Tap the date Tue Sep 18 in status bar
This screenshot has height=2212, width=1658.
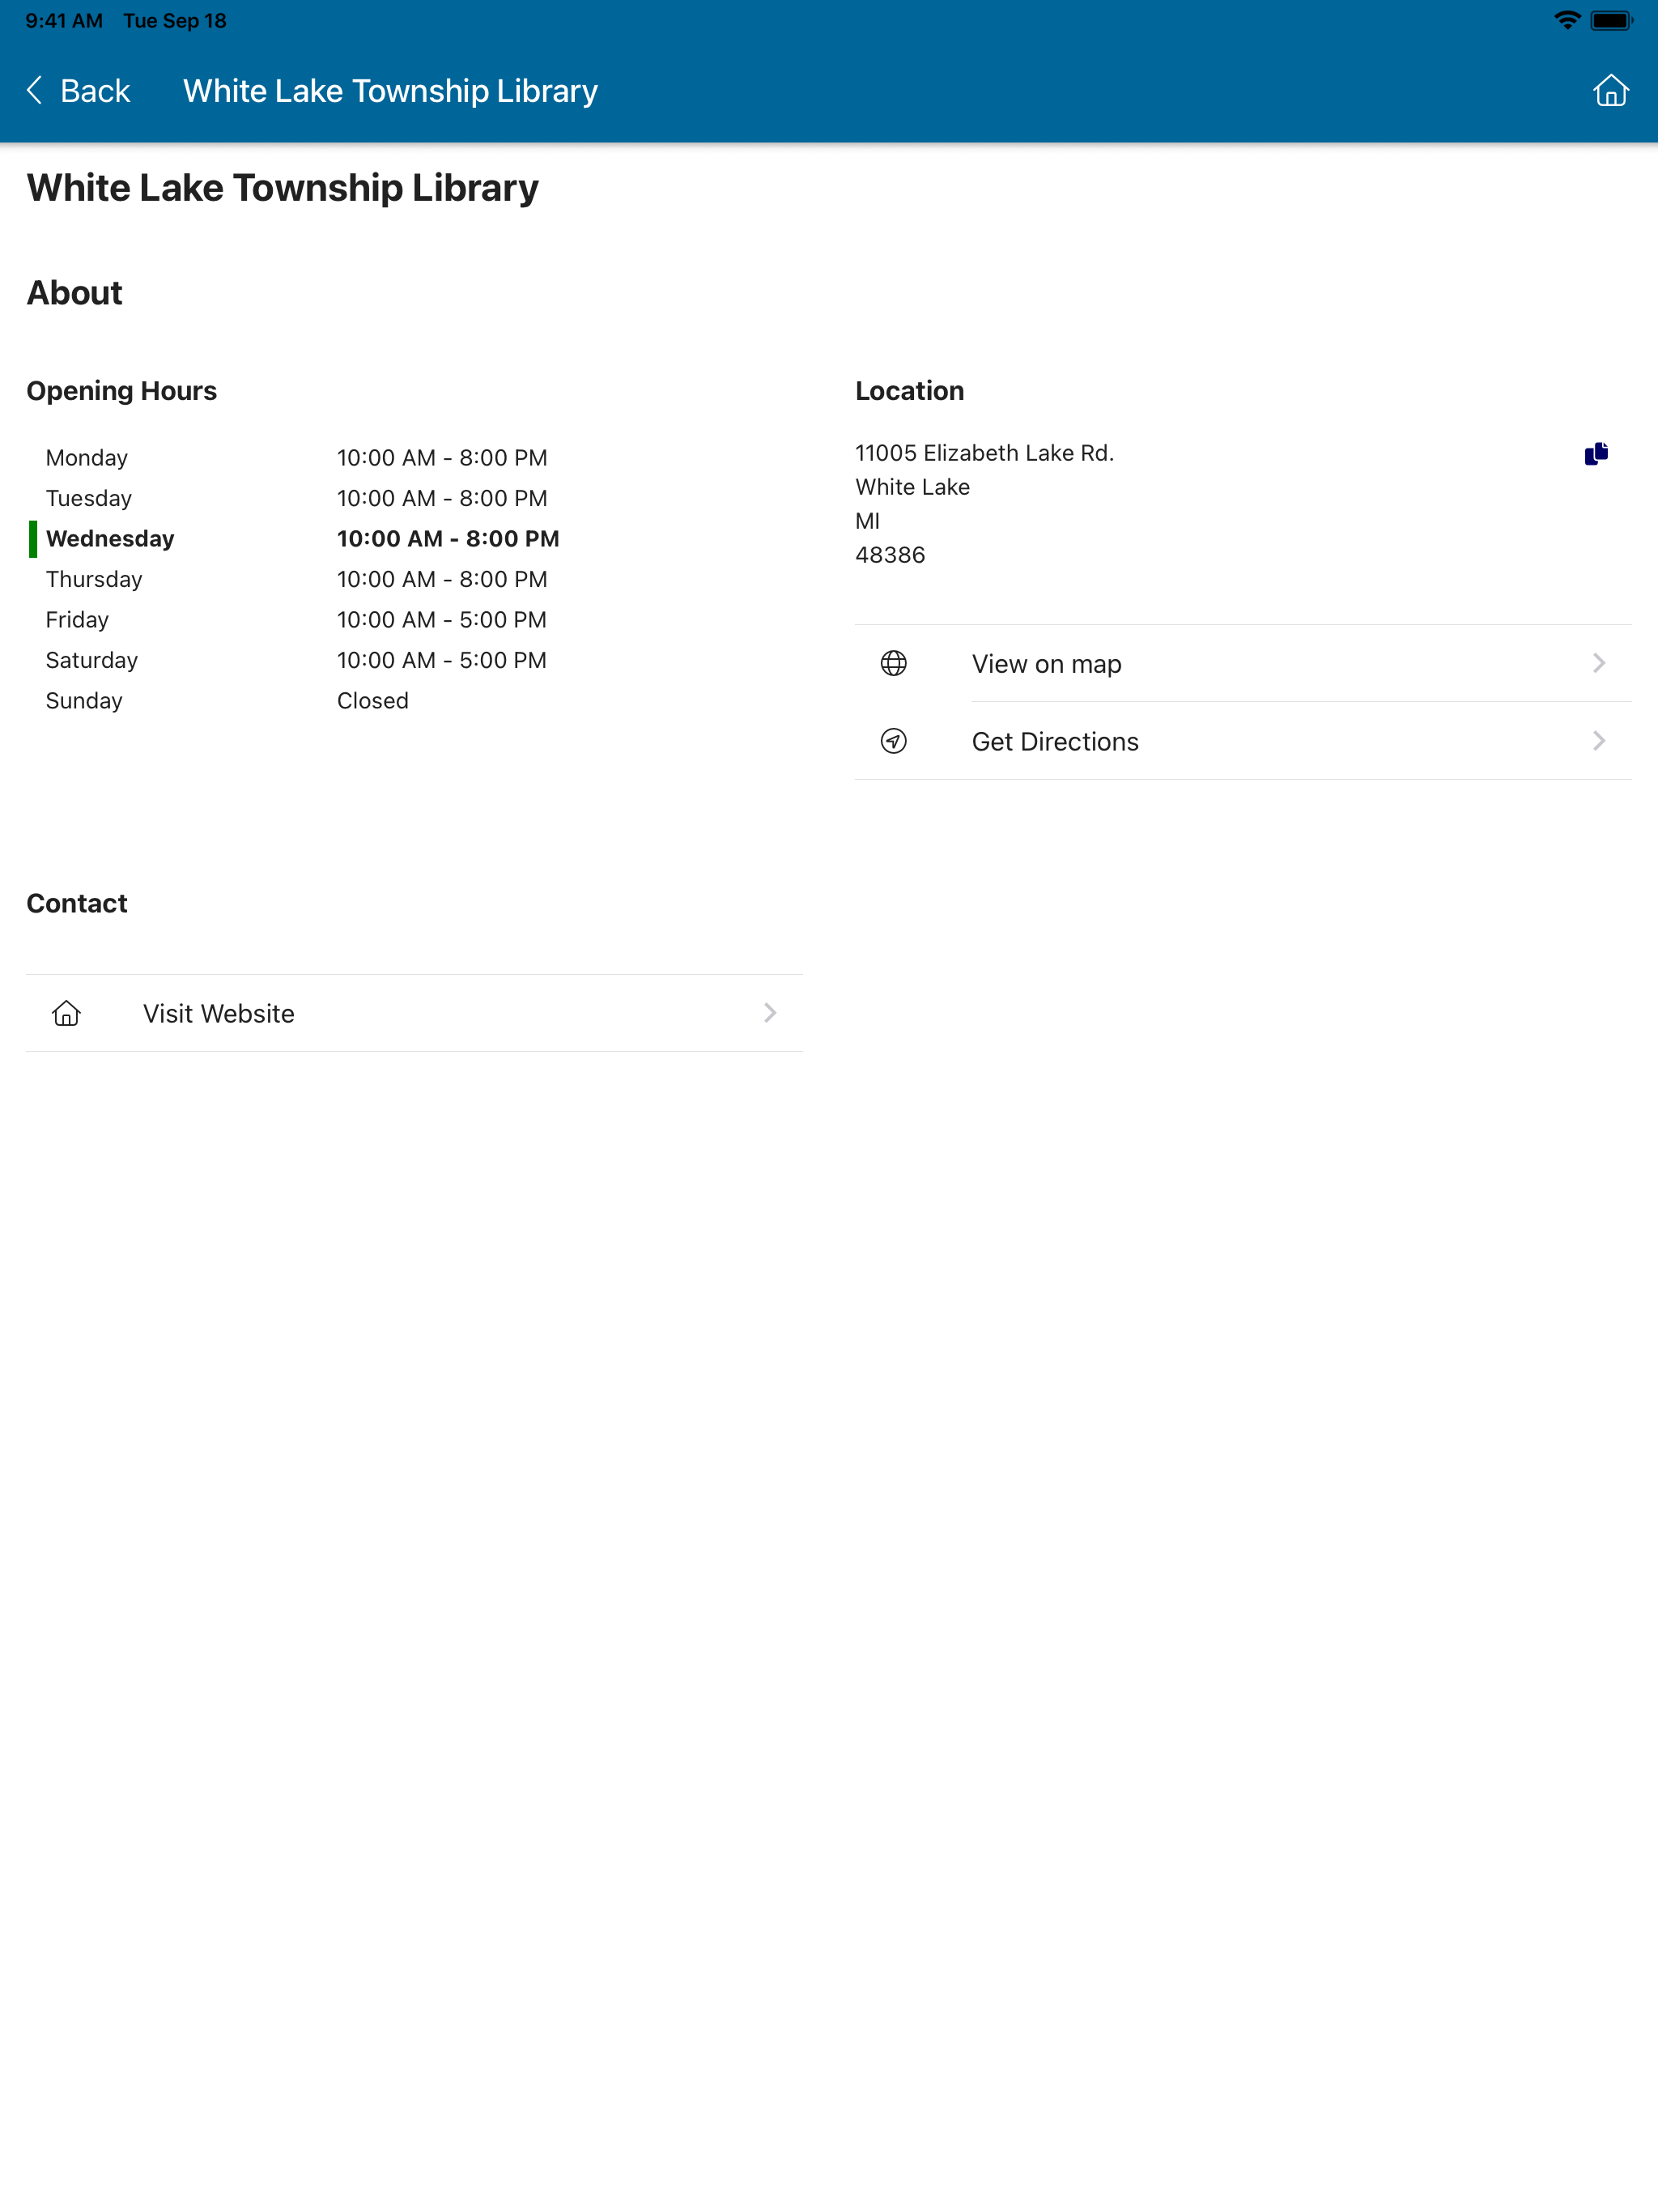tap(175, 21)
